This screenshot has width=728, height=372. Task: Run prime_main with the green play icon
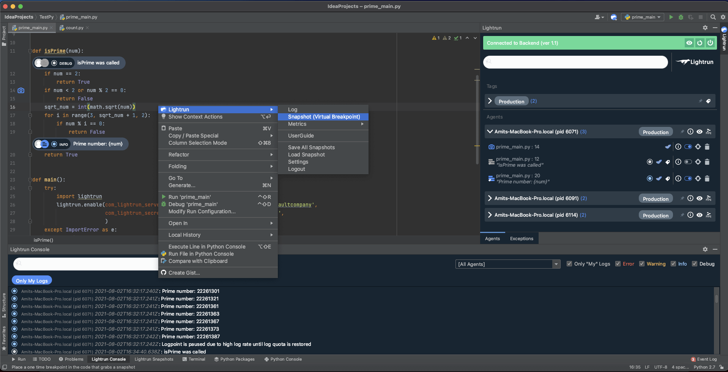(670, 17)
